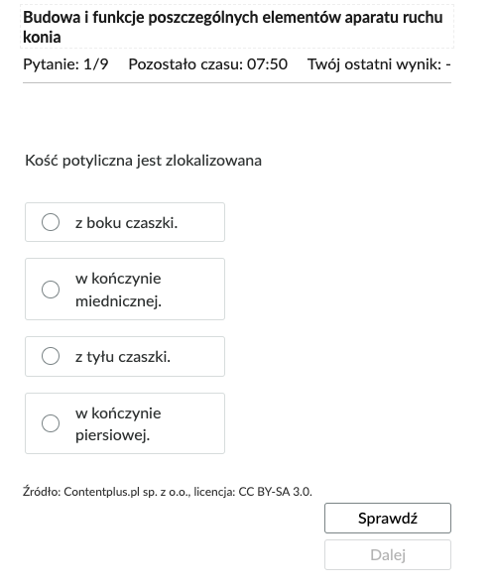
Task: Choose the 'w kończynie miednicznej.' radio button
Action: coord(51,290)
